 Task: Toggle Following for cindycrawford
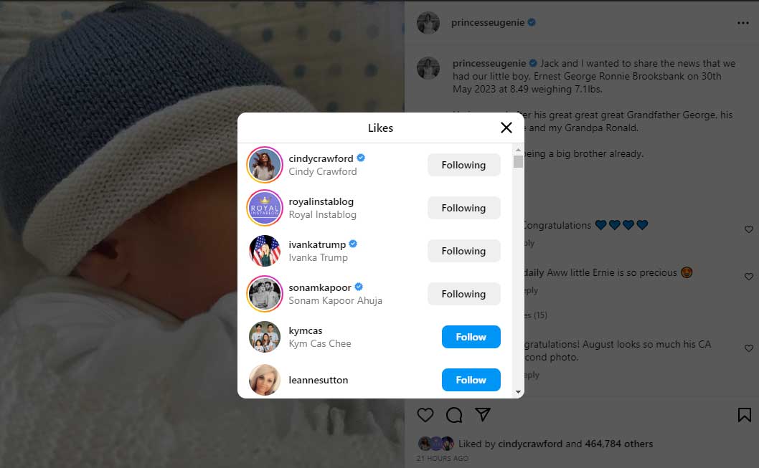click(x=463, y=165)
